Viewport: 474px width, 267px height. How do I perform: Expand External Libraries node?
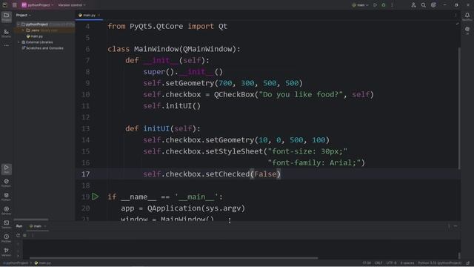19,42
